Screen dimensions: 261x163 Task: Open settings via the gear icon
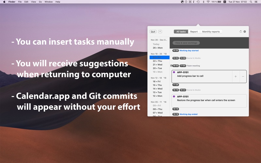click(245, 32)
